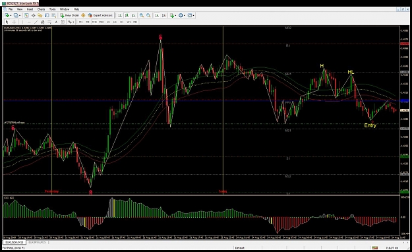Switch to M5 timeframe button

click(88, 22)
